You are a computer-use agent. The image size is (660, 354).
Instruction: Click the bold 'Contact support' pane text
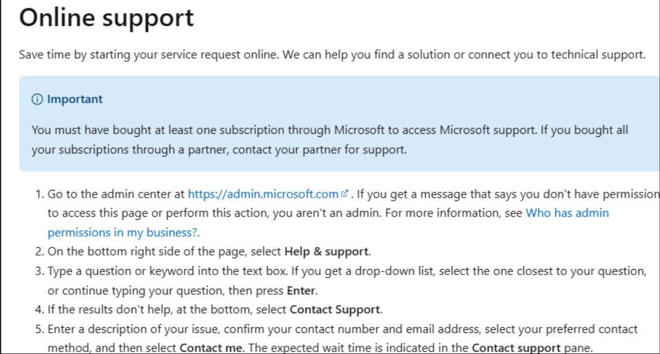click(x=516, y=348)
